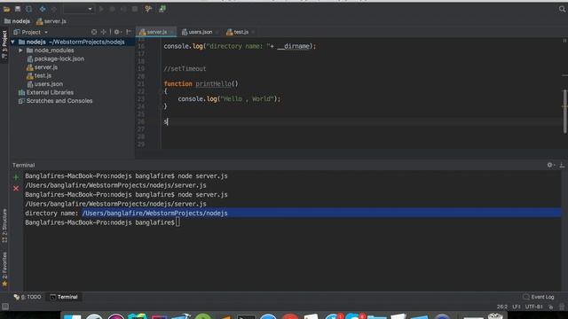The image size is (568, 319).
Task: Click the yellow tools icon in main toolbar
Action: [148, 9]
